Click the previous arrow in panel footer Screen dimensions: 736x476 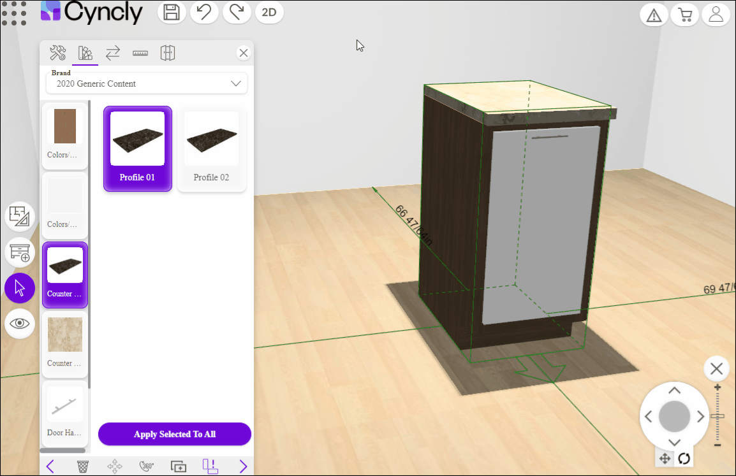pyautogui.click(x=50, y=466)
